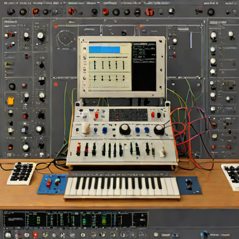The height and width of the screenshot is (239, 239).
Task: Click the large black ring knob at top right
Action: (211, 12)
